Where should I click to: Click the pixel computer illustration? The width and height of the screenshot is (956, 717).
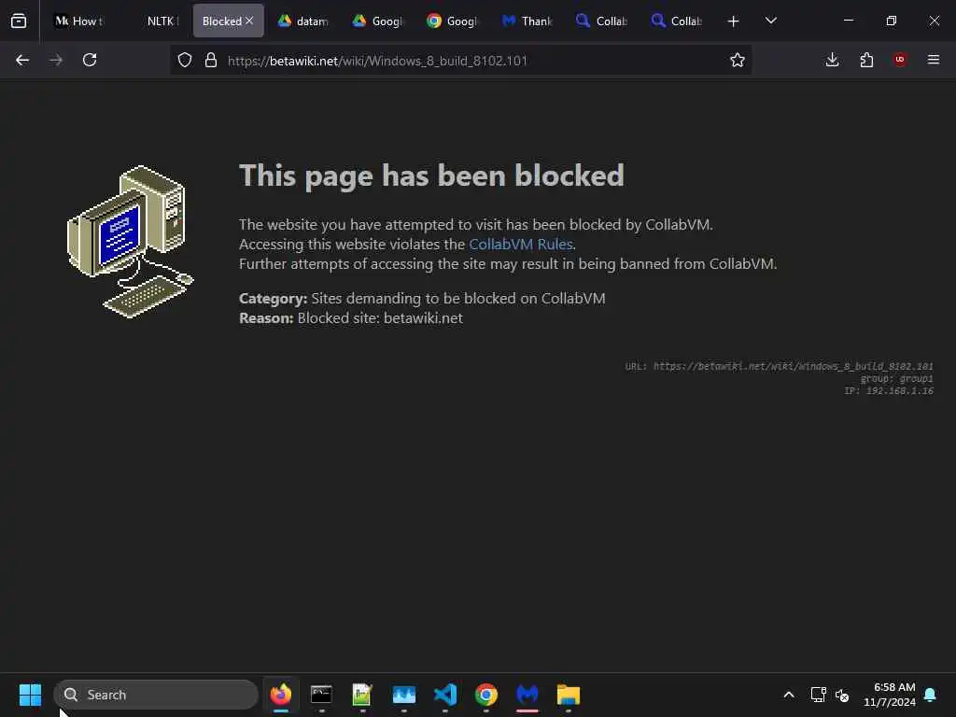130,242
